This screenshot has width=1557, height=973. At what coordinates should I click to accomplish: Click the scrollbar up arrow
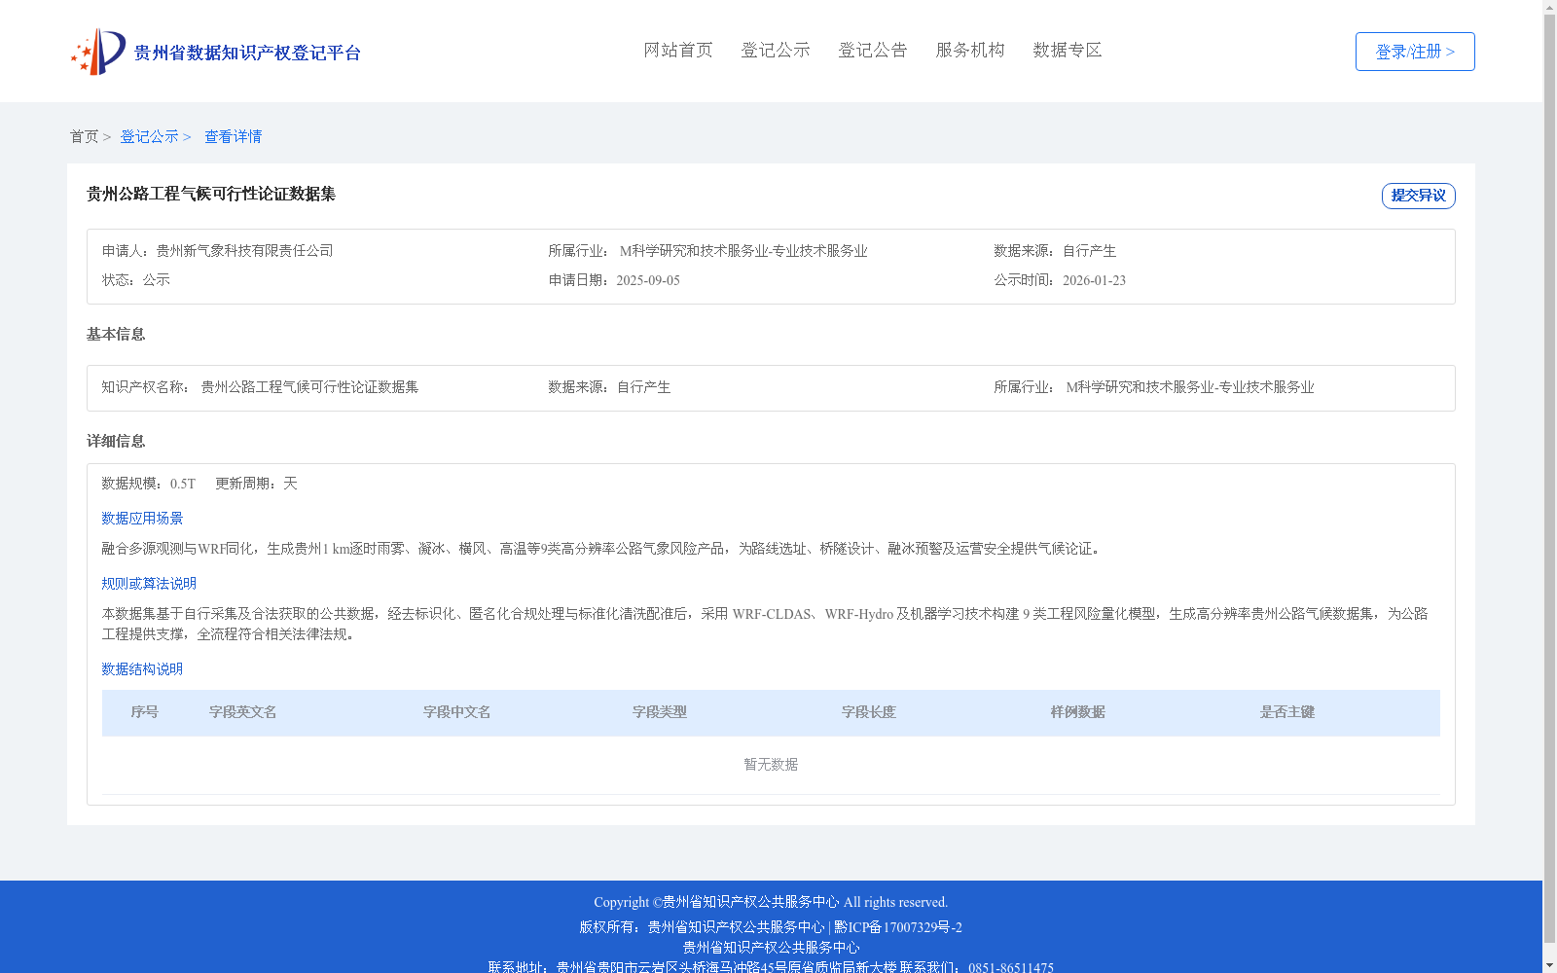point(1550,7)
